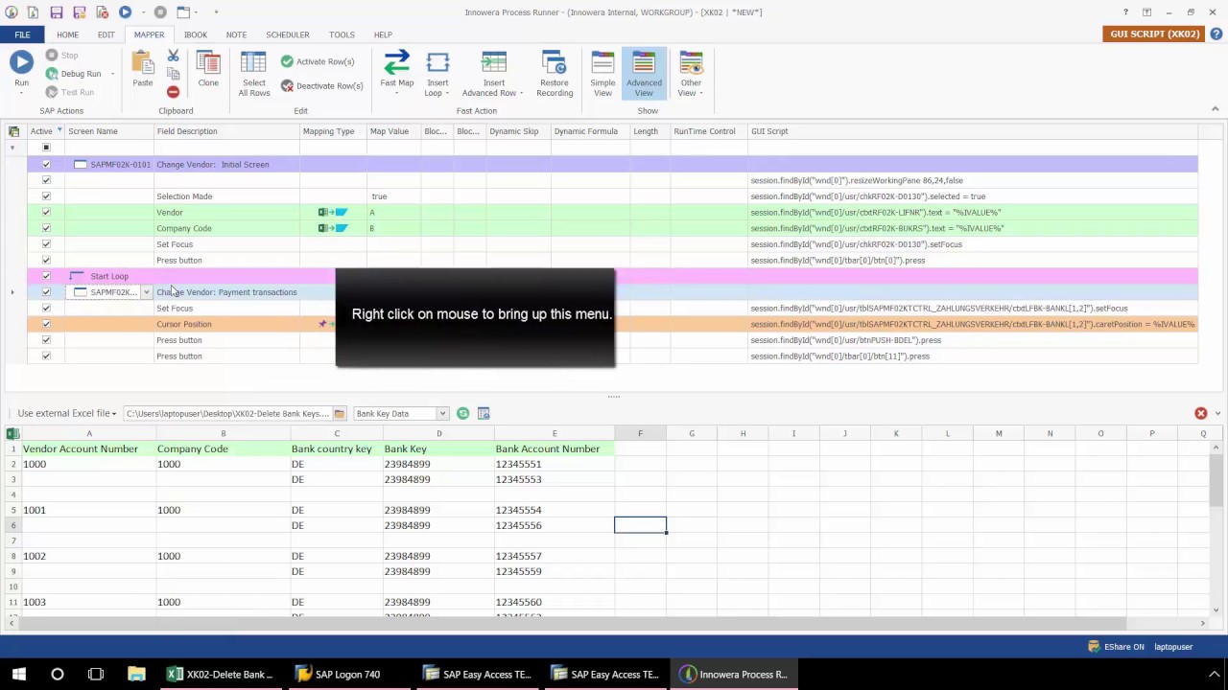This screenshot has height=690, width=1228.
Task: Click the Restore Recording icon
Action: click(x=554, y=63)
